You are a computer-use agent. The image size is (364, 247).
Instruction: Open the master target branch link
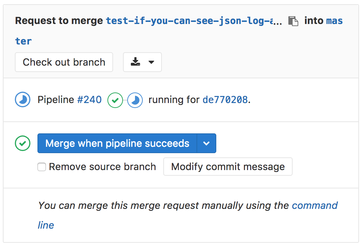tap(334, 21)
